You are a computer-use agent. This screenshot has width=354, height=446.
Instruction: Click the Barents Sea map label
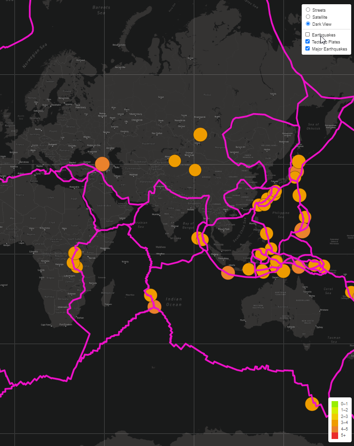[x=101, y=10]
